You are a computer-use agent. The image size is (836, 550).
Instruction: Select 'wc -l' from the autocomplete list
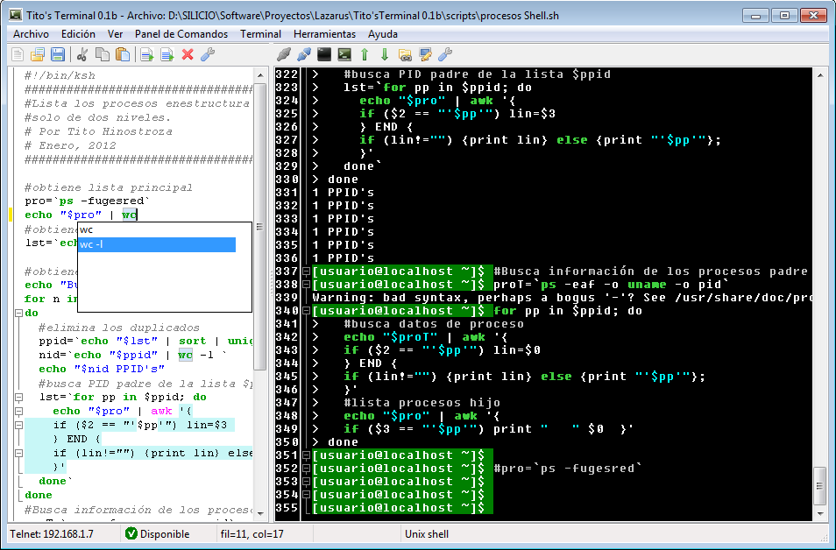click(156, 245)
